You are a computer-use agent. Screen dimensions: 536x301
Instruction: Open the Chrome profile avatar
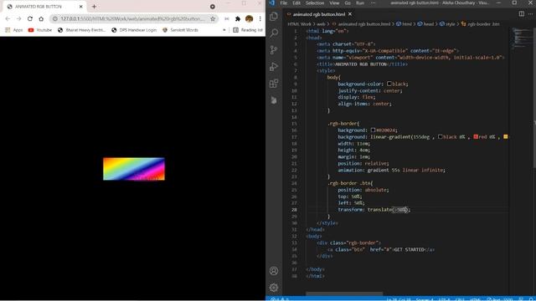click(250, 18)
